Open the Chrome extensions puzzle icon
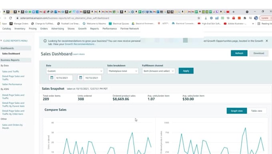Image resolution: width=272 pixels, height=154 pixels. tap(245, 18)
